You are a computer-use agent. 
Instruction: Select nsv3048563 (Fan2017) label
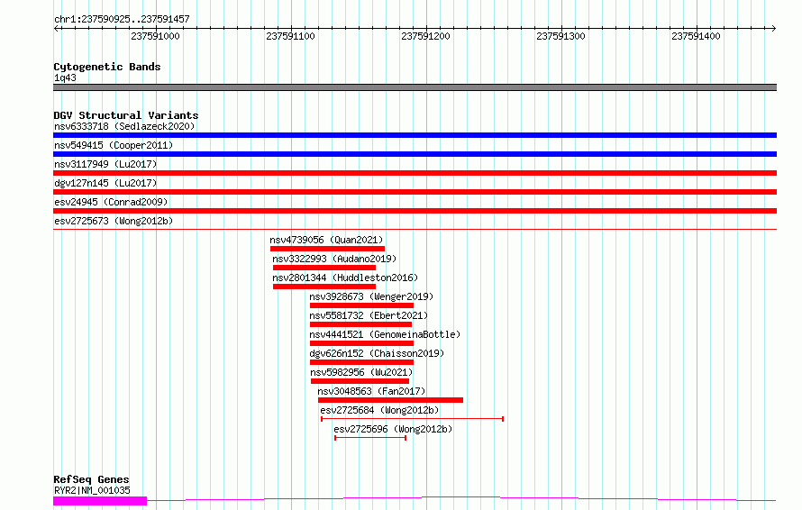point(371,391)
